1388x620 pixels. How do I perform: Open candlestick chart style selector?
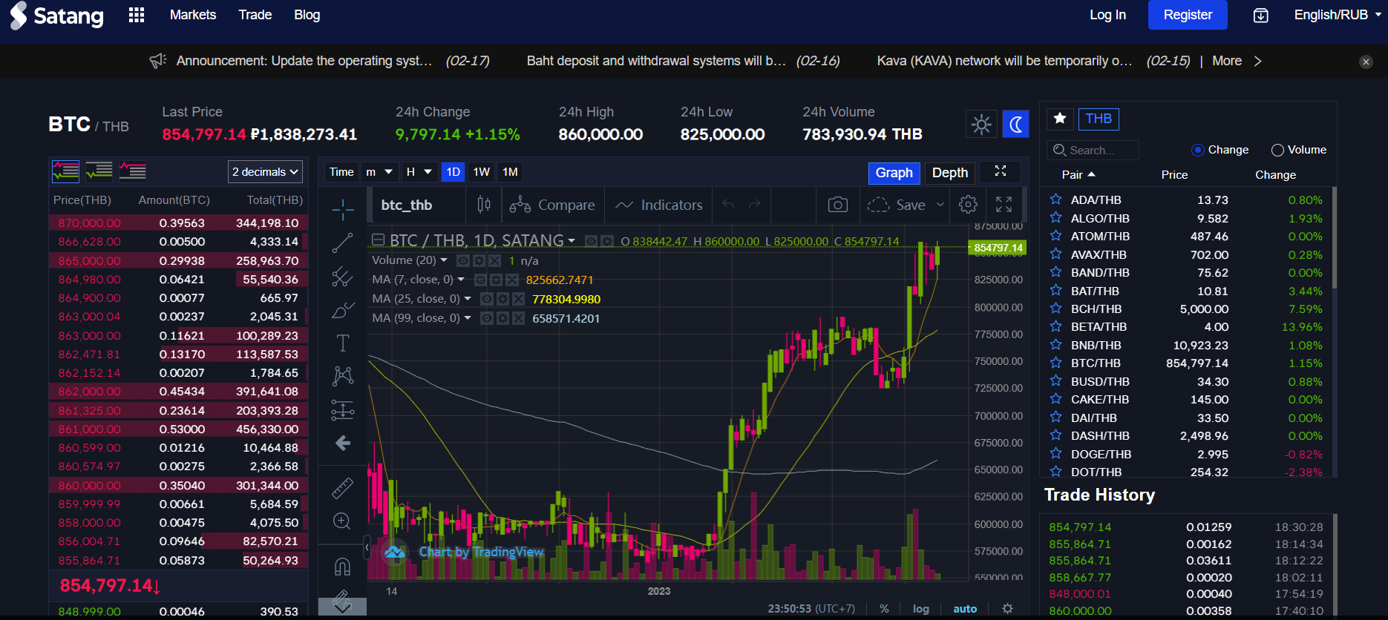pos(484,205)
